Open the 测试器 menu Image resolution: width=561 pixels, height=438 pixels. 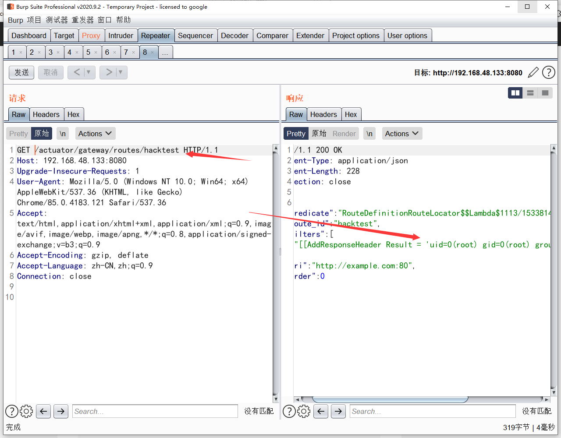click(57, 20)
